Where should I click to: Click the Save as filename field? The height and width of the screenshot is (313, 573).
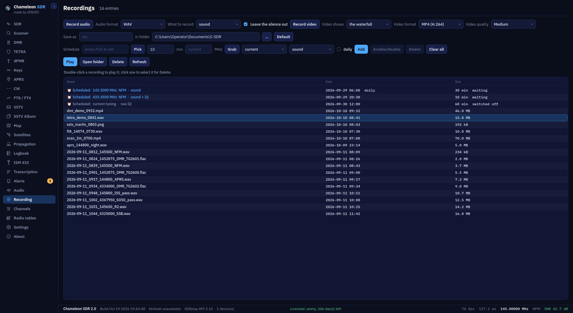tap(106, 37)
